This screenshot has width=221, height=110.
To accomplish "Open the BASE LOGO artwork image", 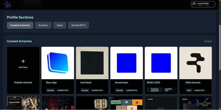I will click(x=161, y=63).
